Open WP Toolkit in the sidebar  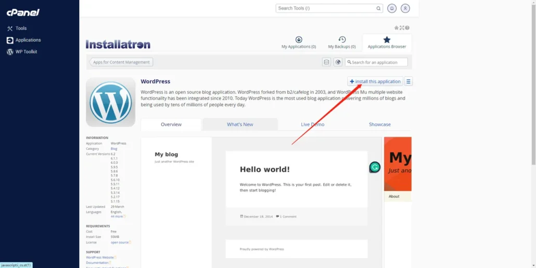coord(26,52)
